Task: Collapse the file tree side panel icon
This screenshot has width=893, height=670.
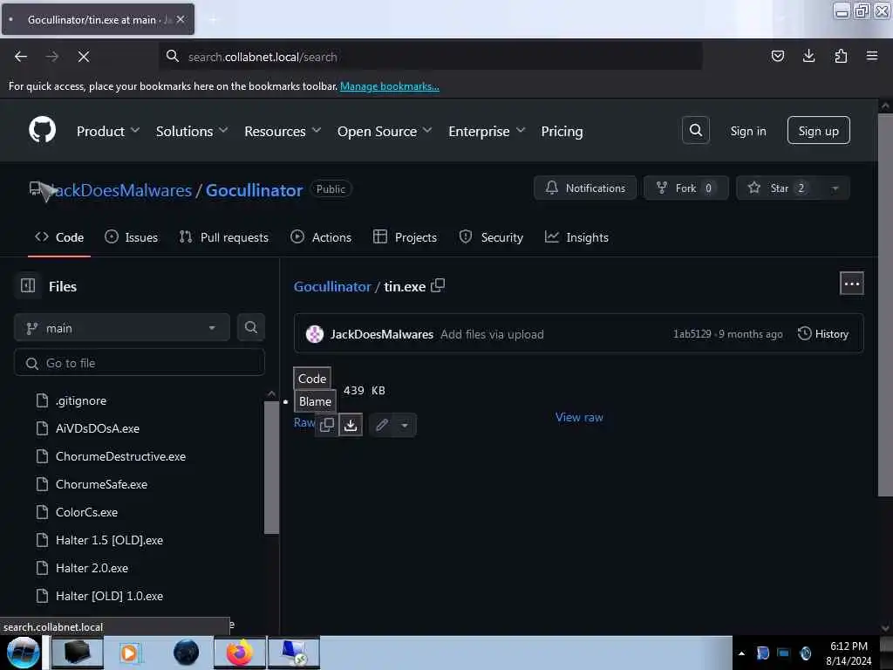Action: (28, 285)
